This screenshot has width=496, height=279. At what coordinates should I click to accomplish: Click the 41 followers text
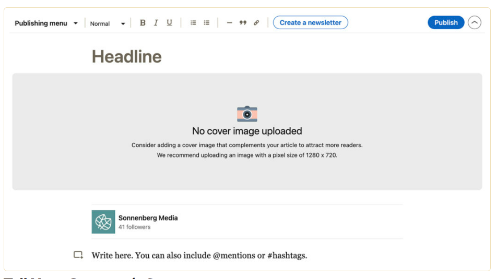(x=134, y=227)
